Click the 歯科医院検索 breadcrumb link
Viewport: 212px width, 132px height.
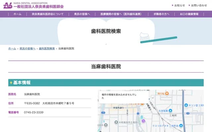tap(47, 49)
